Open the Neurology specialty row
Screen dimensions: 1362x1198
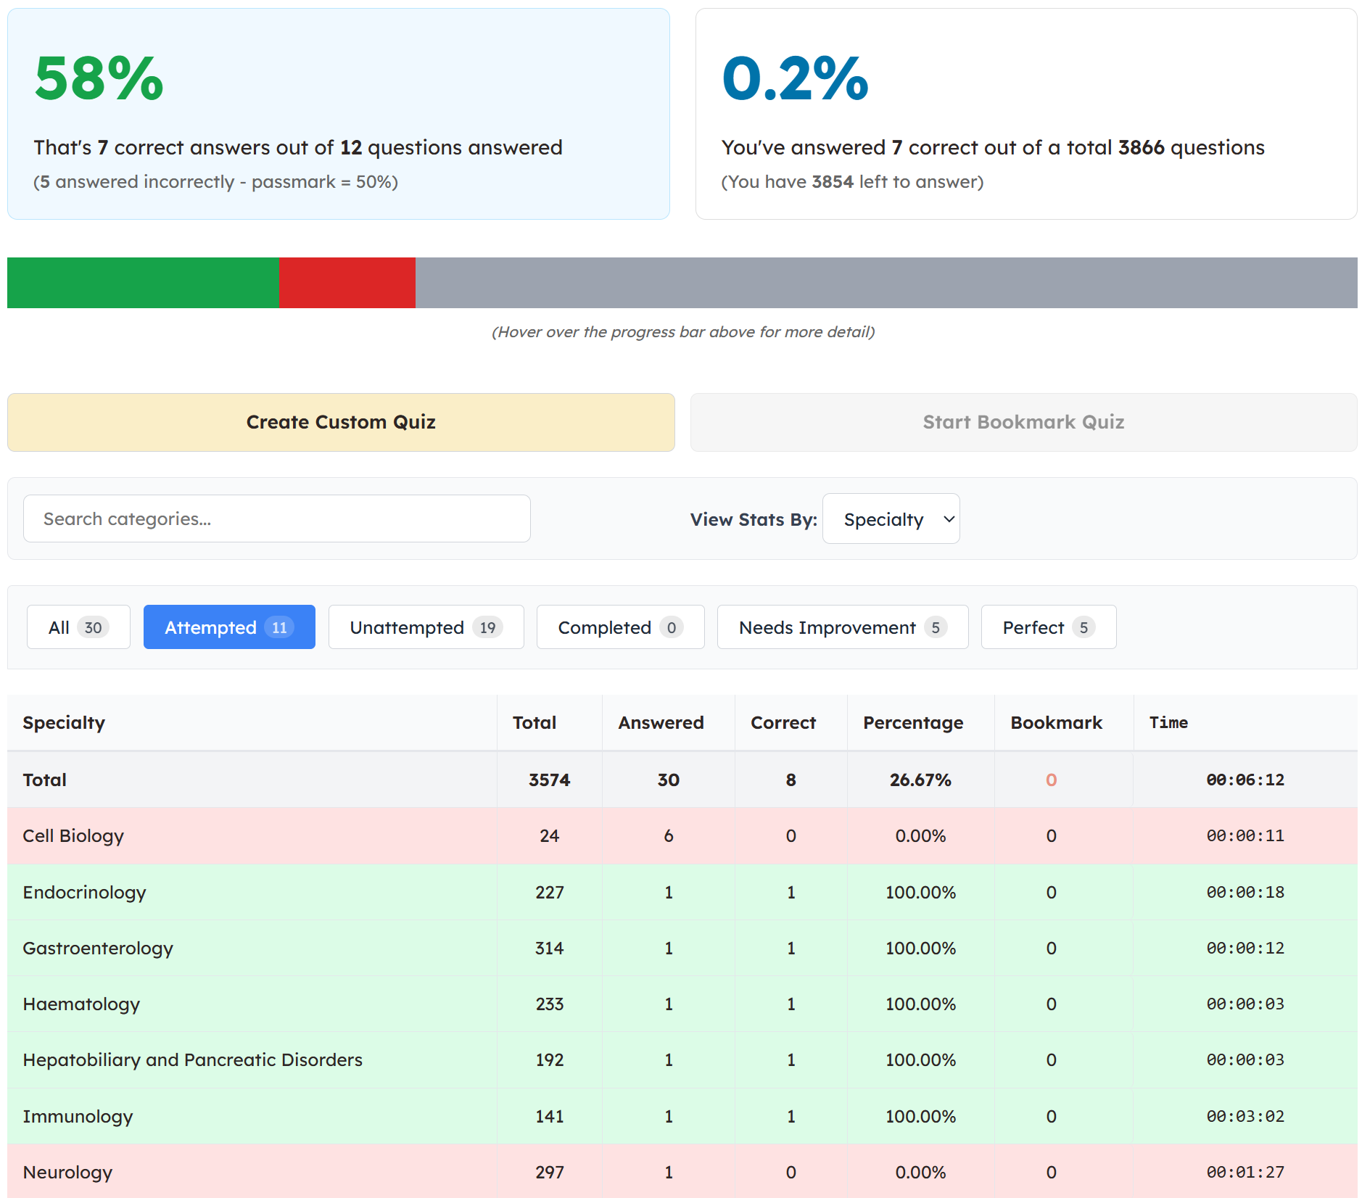click(x=682, y=1171)
